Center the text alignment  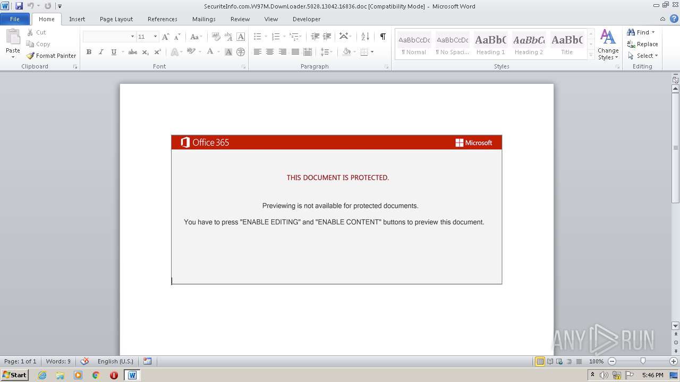270,52
